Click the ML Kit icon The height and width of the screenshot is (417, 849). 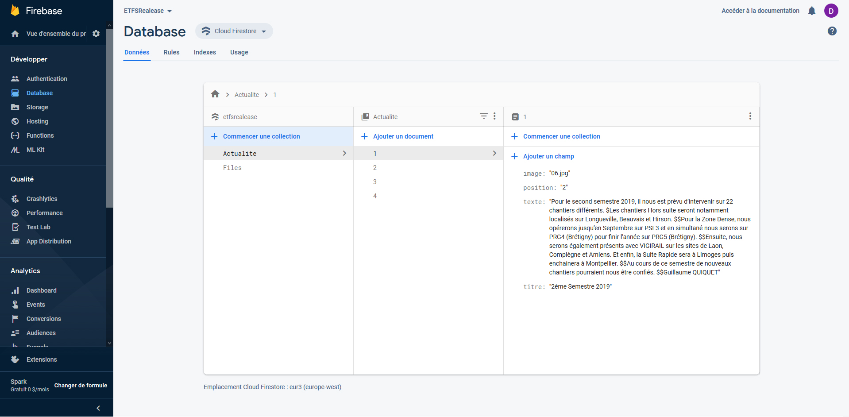tap(15, 150)
